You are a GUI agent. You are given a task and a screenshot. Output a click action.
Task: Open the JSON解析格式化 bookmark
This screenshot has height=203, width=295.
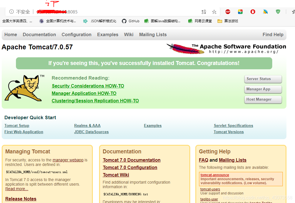[x=100, y=21]
